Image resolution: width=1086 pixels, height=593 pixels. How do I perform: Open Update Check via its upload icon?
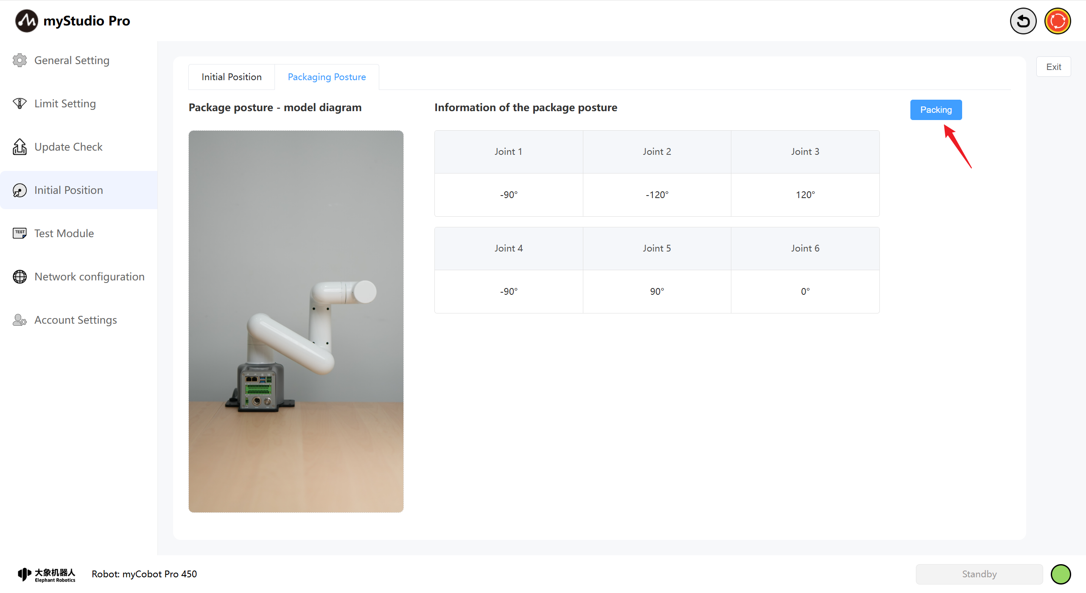pos(20,147)
